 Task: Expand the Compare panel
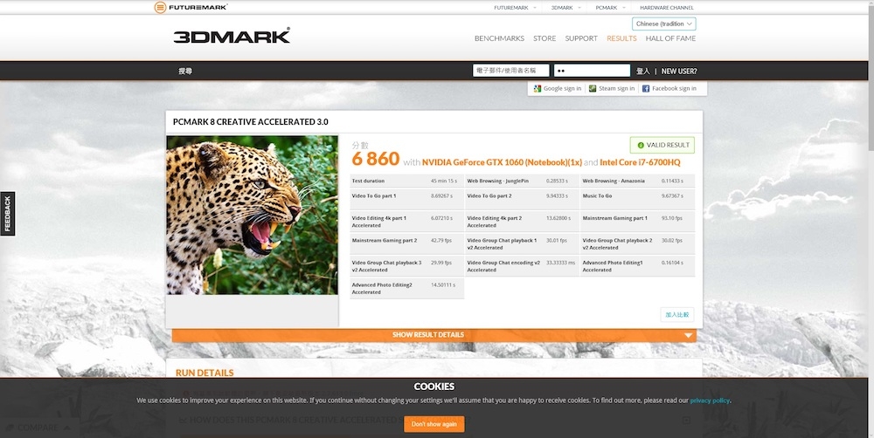click(x=38, y=428)
